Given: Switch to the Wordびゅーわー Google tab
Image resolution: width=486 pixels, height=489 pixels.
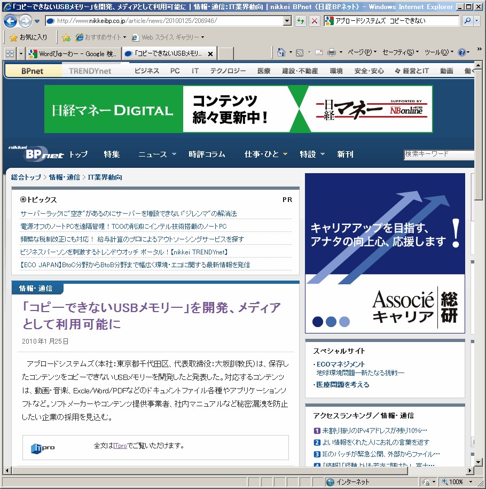Looking at the screenshot, I should point(74,53).
